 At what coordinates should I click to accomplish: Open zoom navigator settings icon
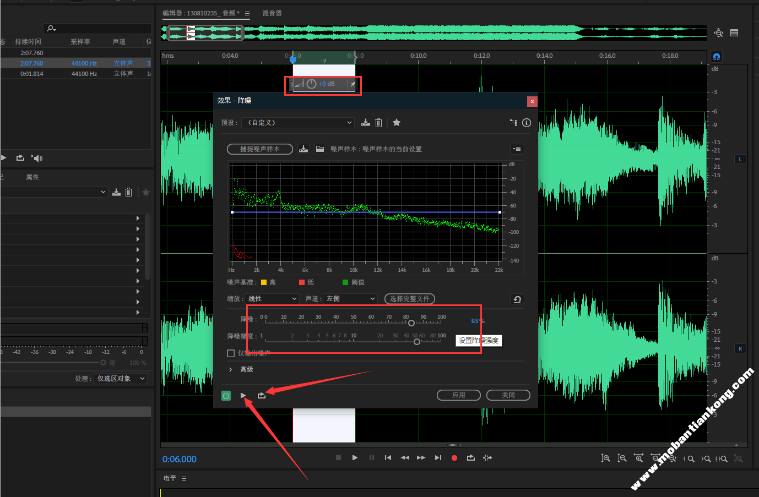tap(718, 33)
